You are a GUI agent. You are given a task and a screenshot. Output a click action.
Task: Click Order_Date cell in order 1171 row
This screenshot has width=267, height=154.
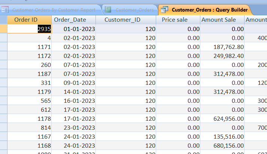click(x=73, y=47)
